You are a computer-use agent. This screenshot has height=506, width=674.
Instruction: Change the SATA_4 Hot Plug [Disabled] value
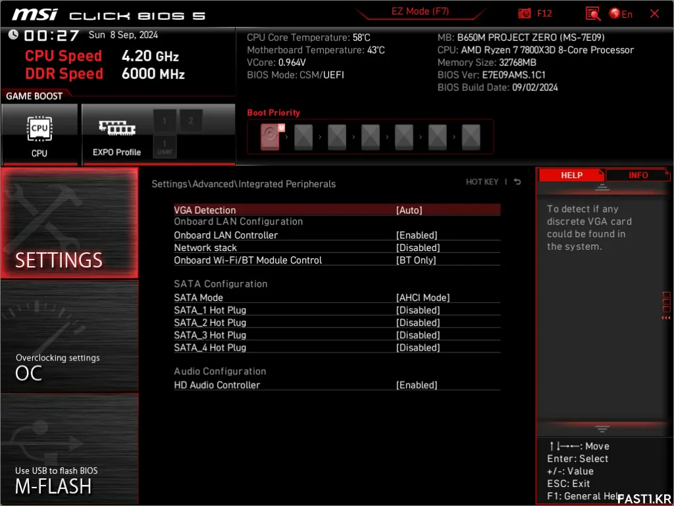(x=418, y=347)
